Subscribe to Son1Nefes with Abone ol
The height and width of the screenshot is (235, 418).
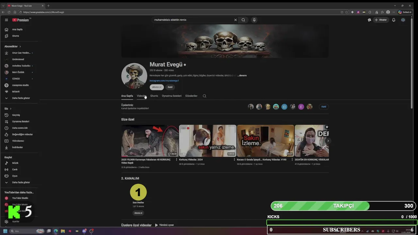(138, 213)
